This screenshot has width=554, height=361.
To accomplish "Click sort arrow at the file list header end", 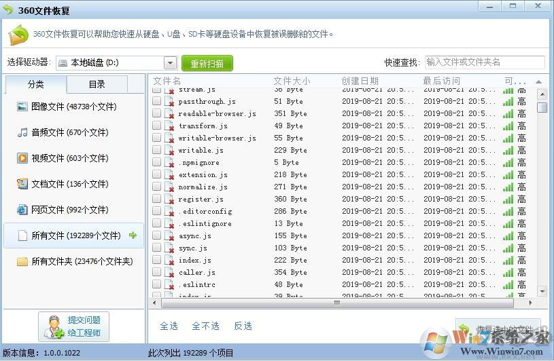I will [x=538, y=82].
